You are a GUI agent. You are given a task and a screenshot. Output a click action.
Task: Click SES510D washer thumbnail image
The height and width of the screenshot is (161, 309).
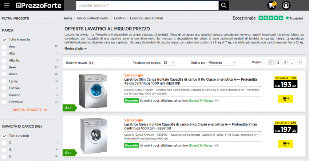(x=93, y=91)
